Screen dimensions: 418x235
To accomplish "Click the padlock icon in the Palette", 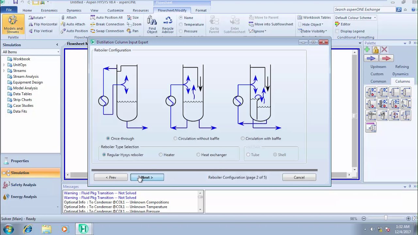I will (376, 50).
